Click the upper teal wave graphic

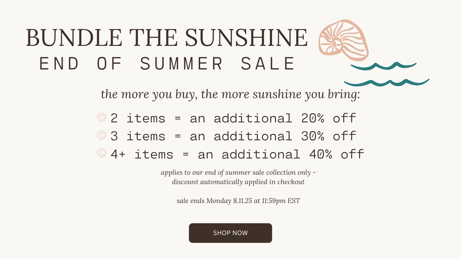click(383, 66)
